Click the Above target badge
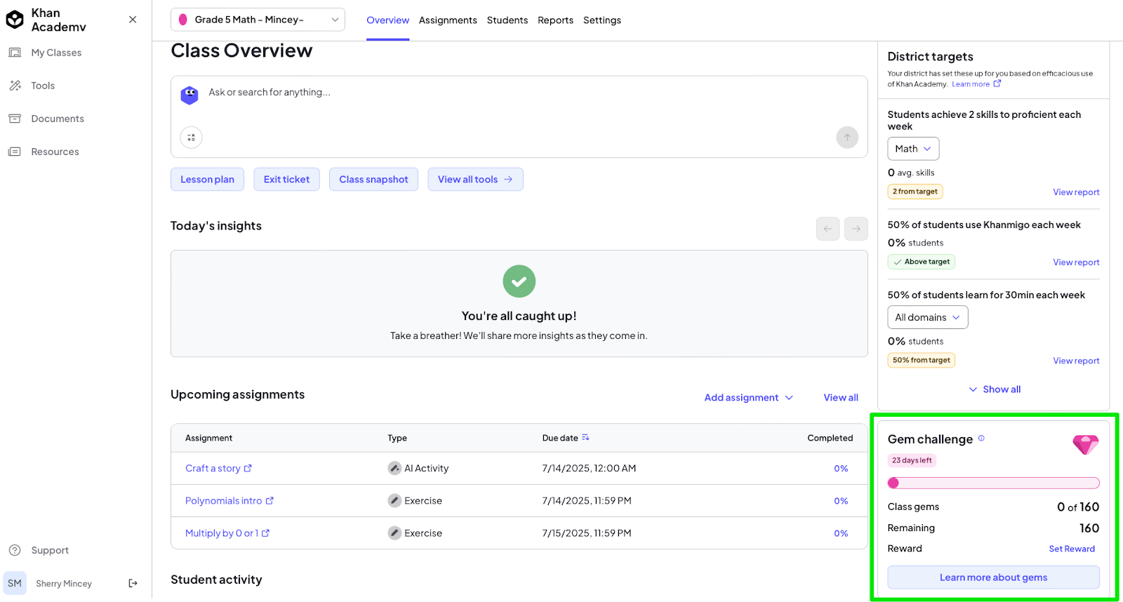Screen dimensions: 1123x602 click(922, 262)
